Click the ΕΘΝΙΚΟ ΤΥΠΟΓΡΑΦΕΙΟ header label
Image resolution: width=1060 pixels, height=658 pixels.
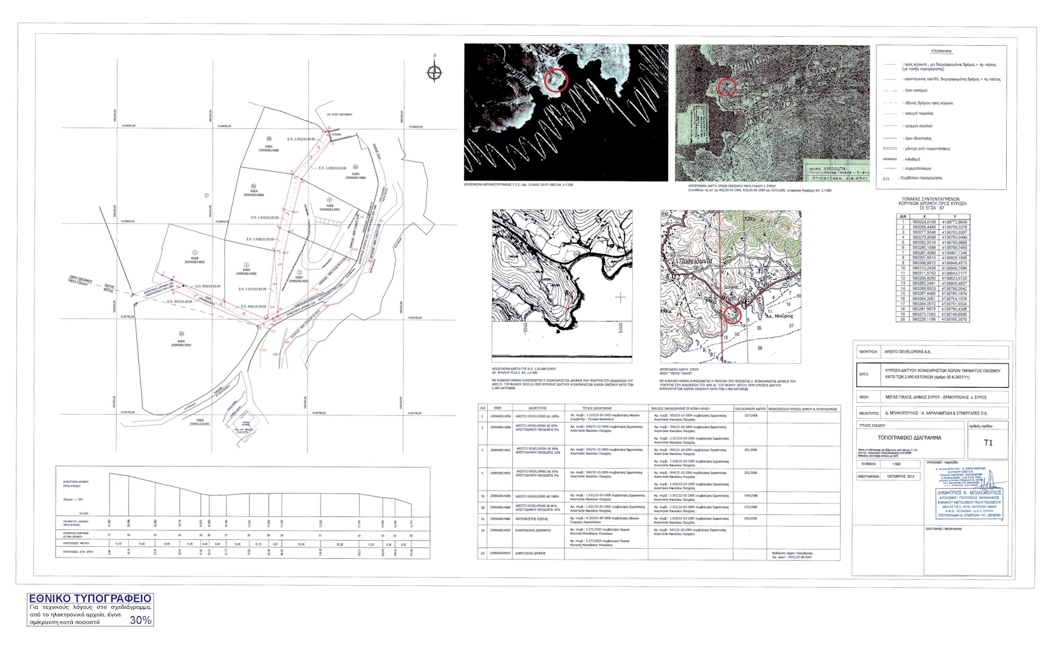coord(90,599)
